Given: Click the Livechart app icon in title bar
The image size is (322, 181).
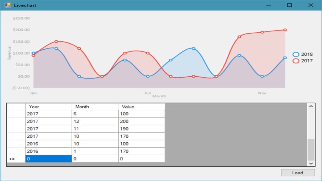Looking at the screenshot, I should [8, 5].
